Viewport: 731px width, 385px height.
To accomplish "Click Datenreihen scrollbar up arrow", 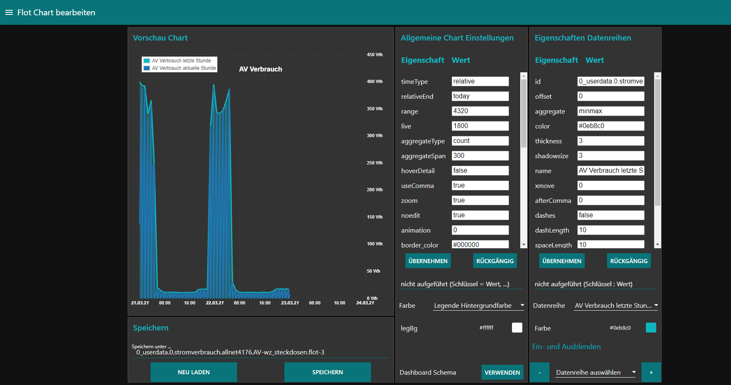I will click(657, 76).
